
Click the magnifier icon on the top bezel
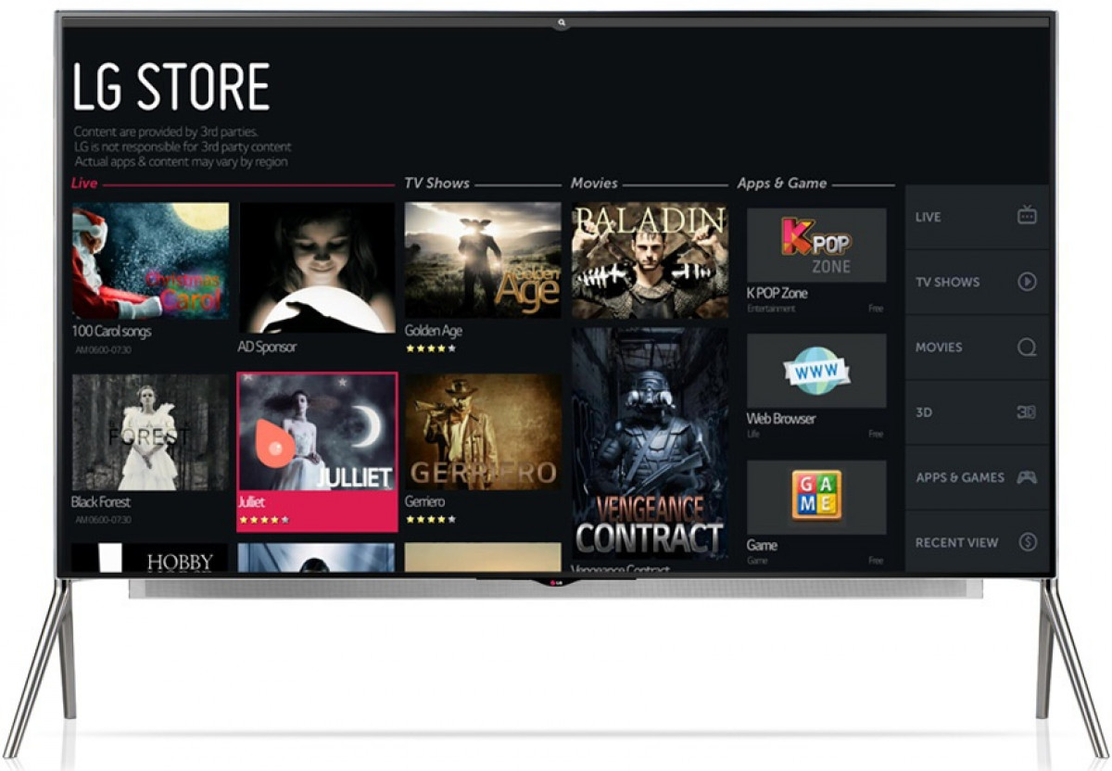(x=562, y=22)
